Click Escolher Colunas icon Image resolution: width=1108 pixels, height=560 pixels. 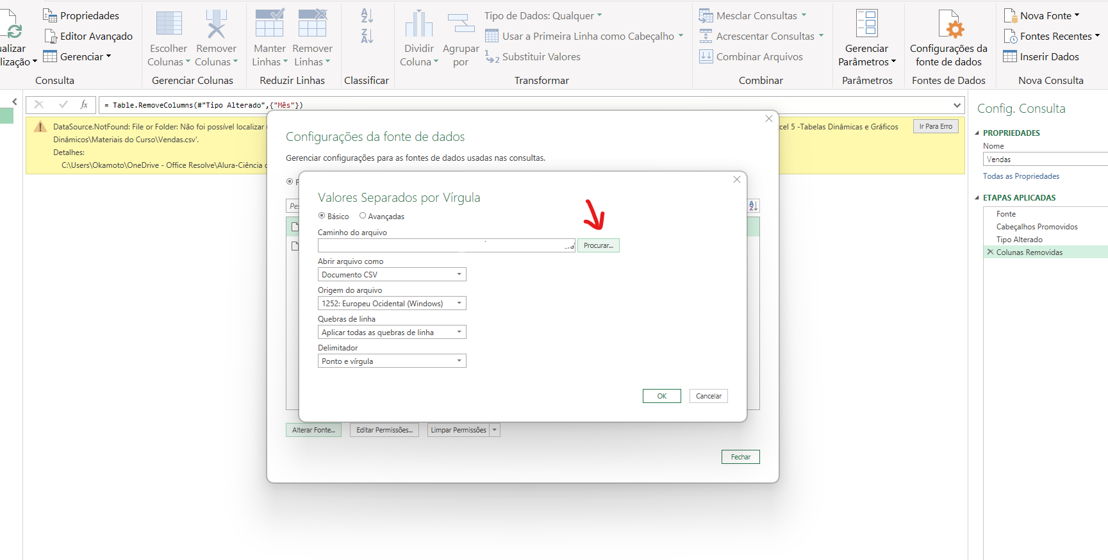coord(169,24)
